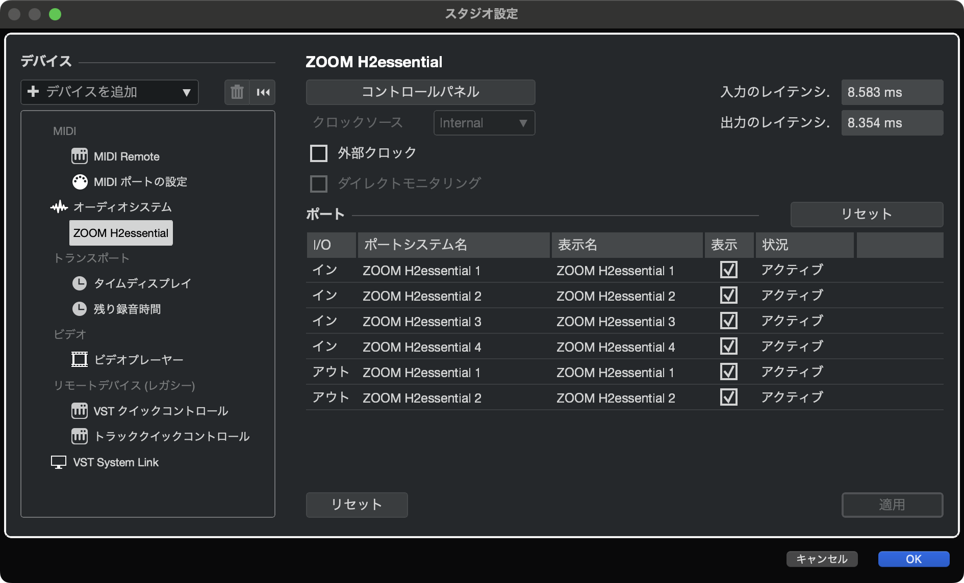Select オーディオシステム in device tree
This screenshot has height=583, width=964.
click(122, 207)
